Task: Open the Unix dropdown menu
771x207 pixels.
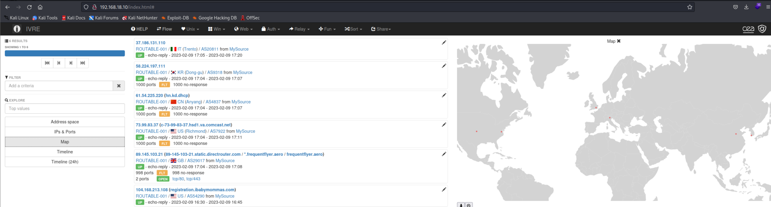Action: tap(190, 29)
